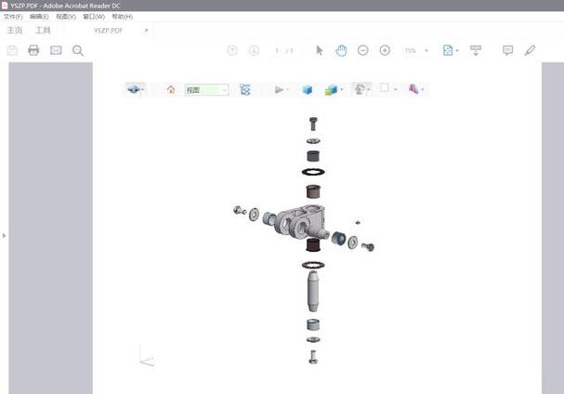Open the animation play dropdown arrow
Viewport: 564px width, 394px height.
(x=287, y=89)
